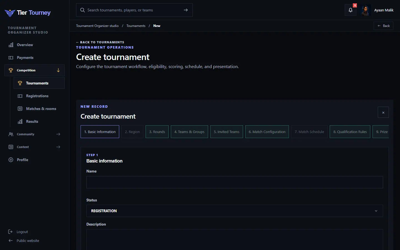The image size is (400, 250).
Task: Open the Profile sidebar item
Action: [34, 160]
